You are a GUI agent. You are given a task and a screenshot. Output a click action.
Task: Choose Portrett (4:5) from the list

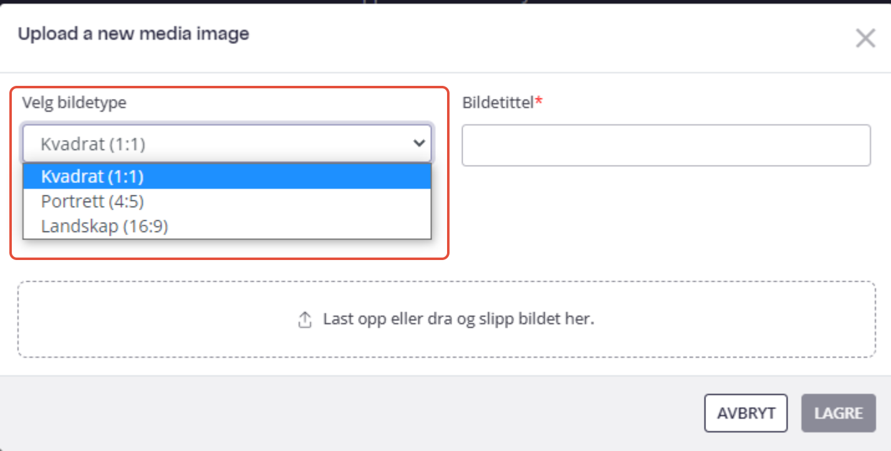click(227, 202)
